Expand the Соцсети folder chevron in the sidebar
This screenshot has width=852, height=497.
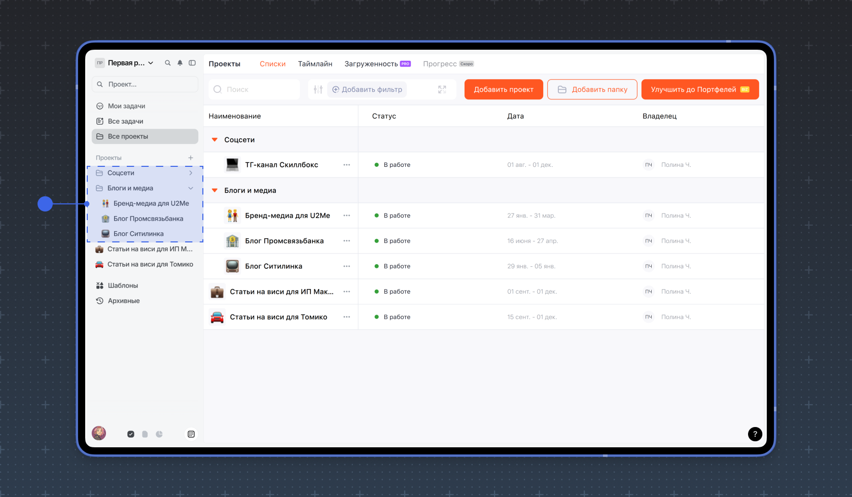[191, 173]
